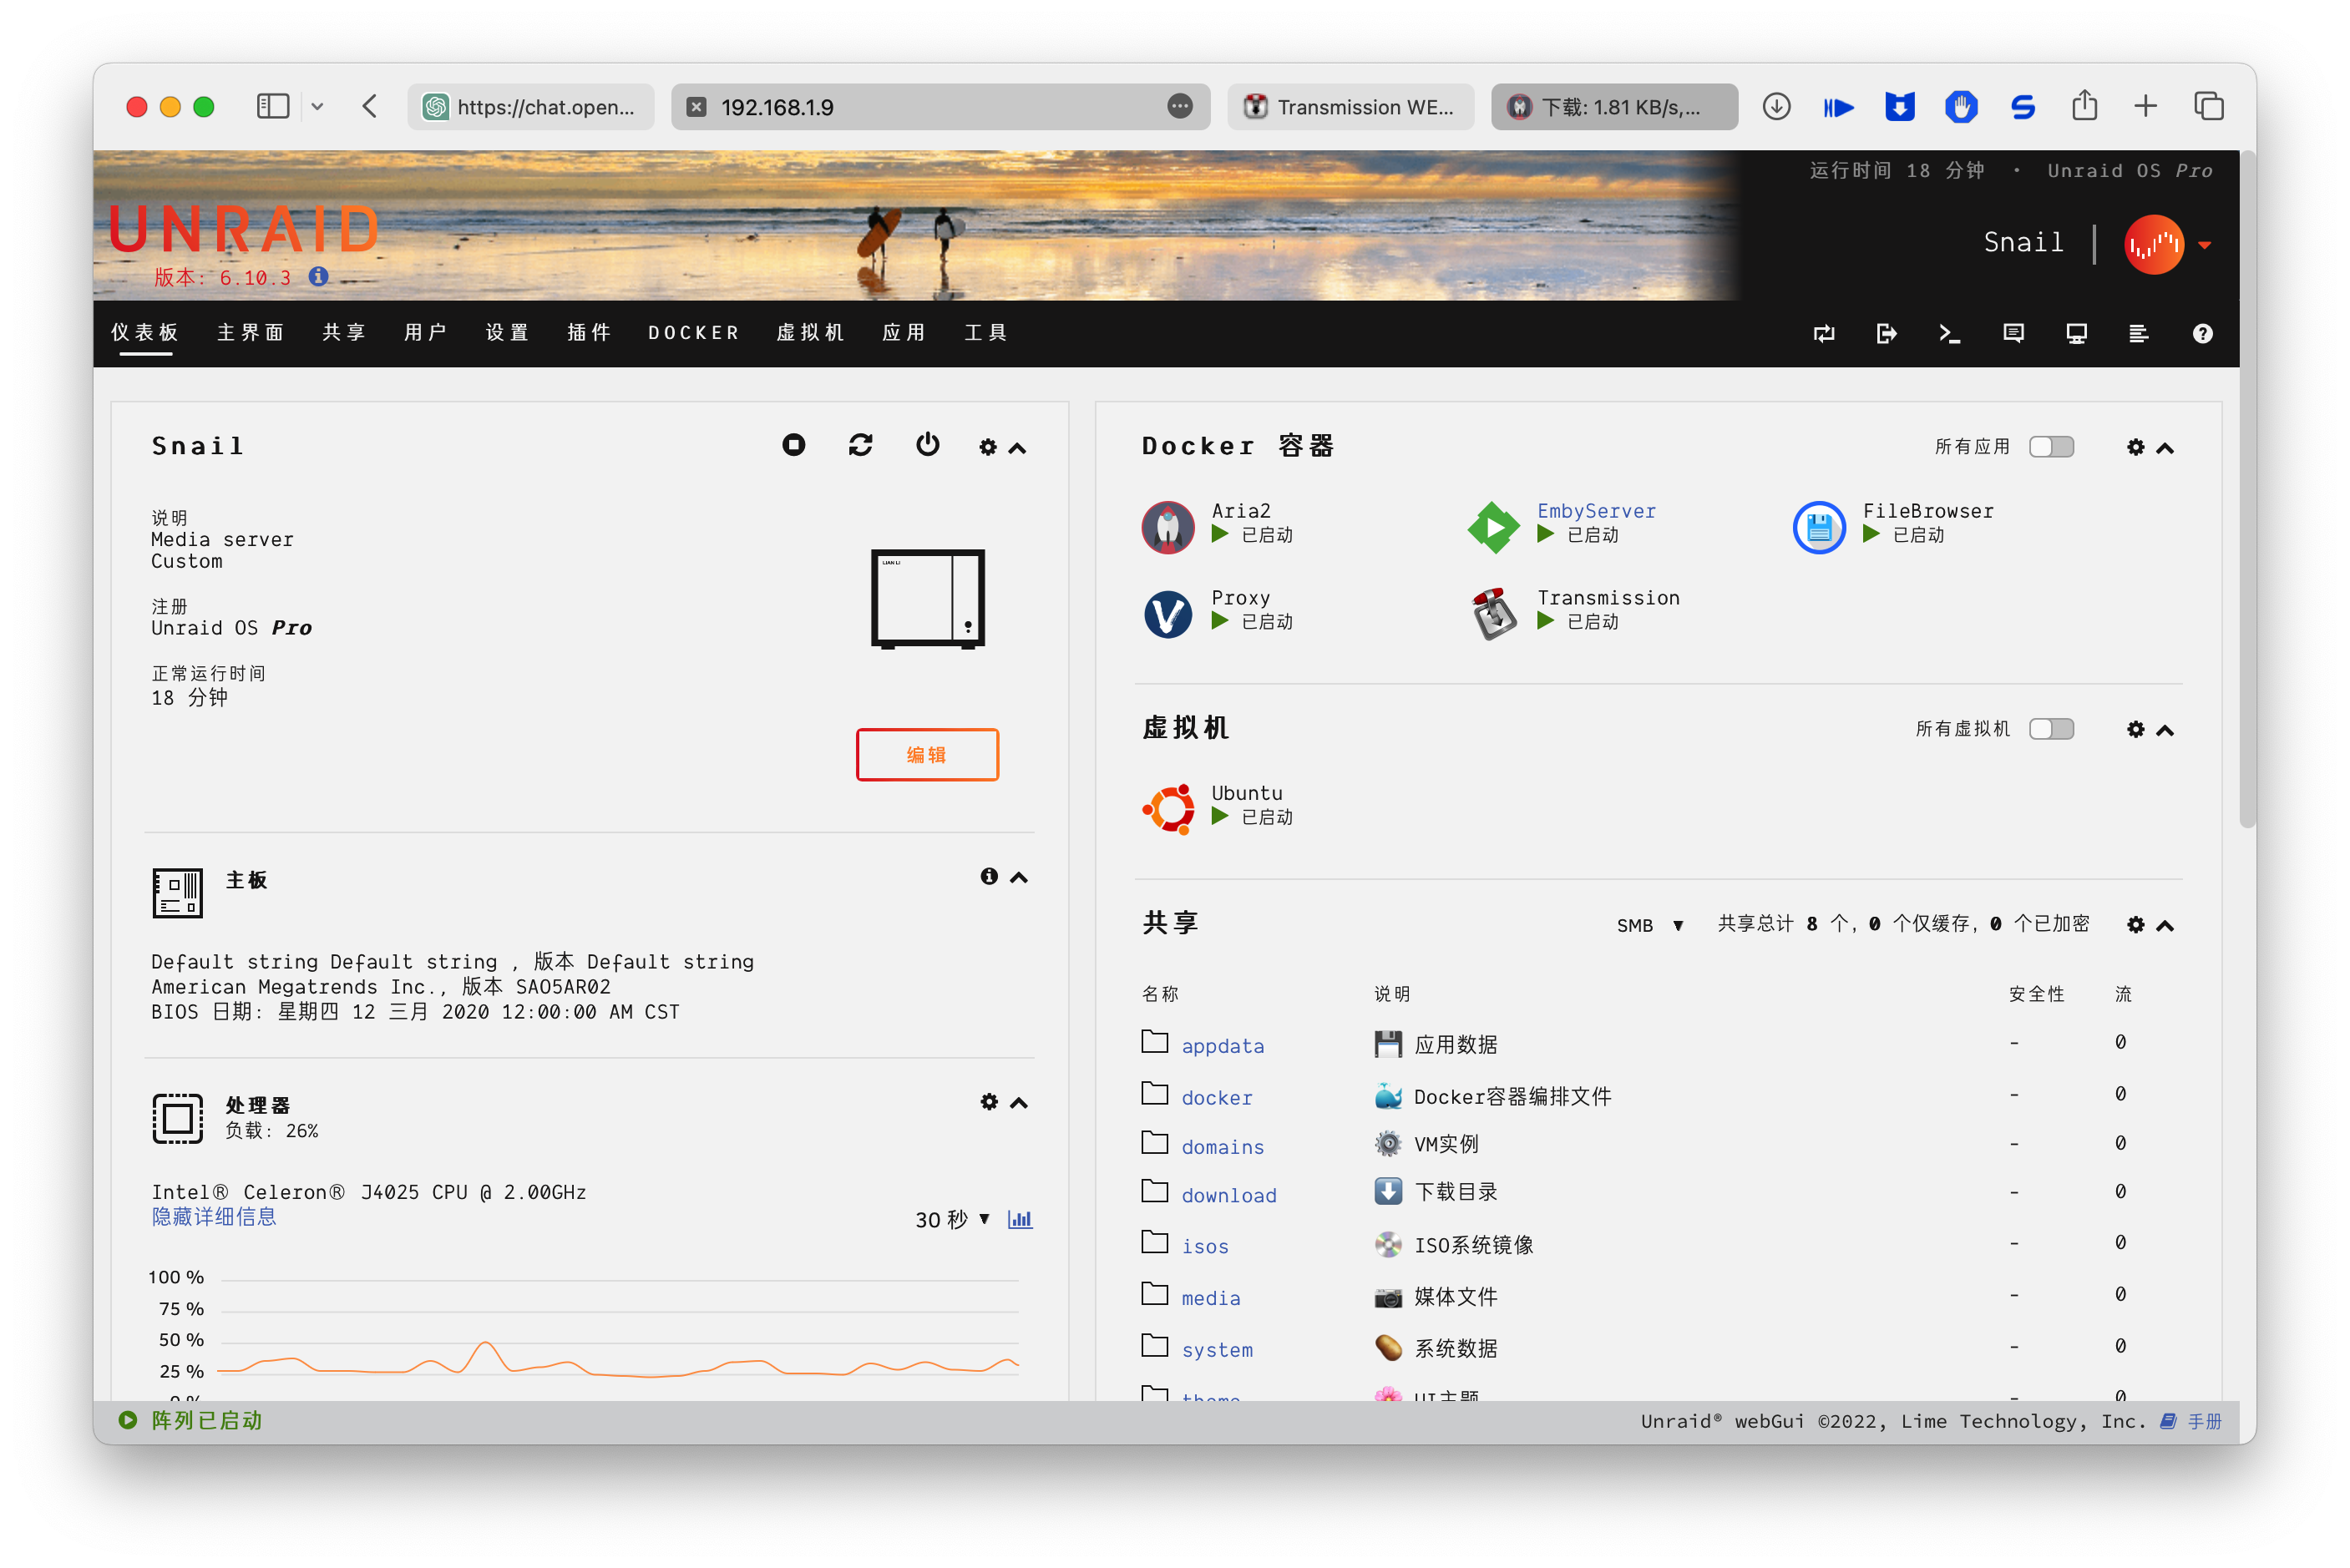Collapse the 主板 section chevron

click(1019, 877)
